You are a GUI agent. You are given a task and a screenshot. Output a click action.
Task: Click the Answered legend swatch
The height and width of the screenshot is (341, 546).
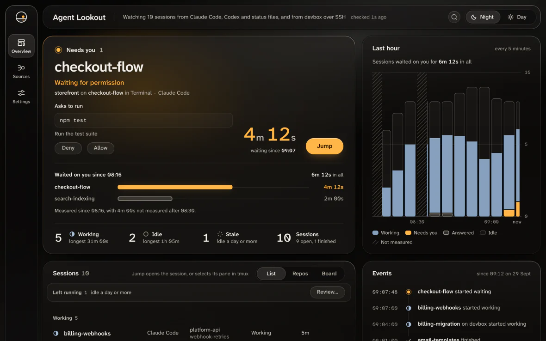[x=446, y=233]
